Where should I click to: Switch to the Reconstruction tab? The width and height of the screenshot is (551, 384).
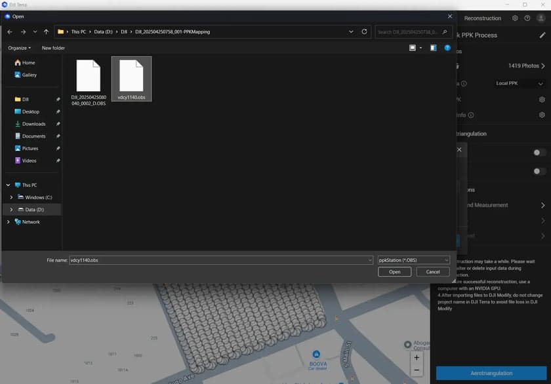[x=482, y=18]
